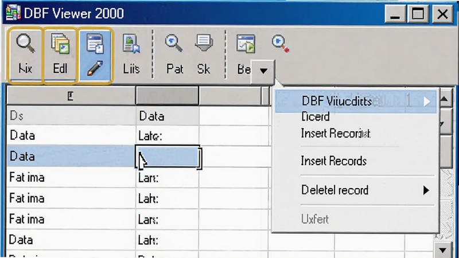Click the minimize window button
Screen dimensions: 459x258
pos(395,14)
